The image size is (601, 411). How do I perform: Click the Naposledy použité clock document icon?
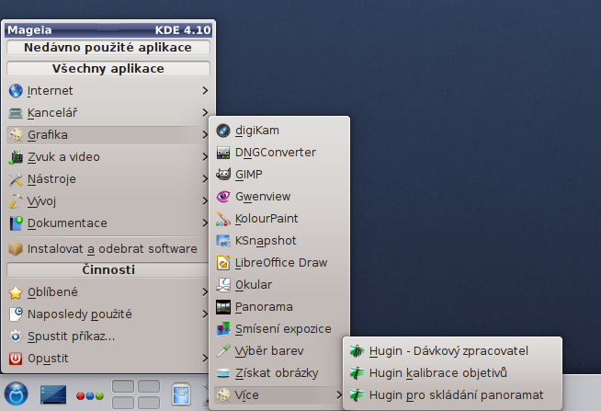(16, 314)
